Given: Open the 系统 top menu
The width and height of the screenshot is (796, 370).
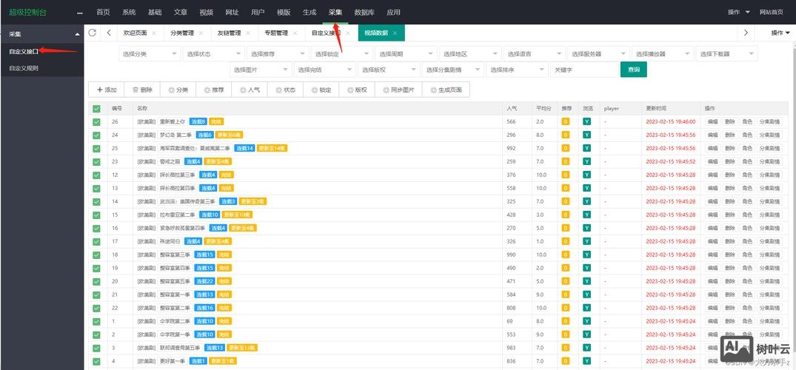Looking at the screenshot, I should 129,12.
